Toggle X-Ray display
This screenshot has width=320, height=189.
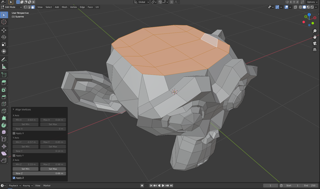tap(295, 7)
